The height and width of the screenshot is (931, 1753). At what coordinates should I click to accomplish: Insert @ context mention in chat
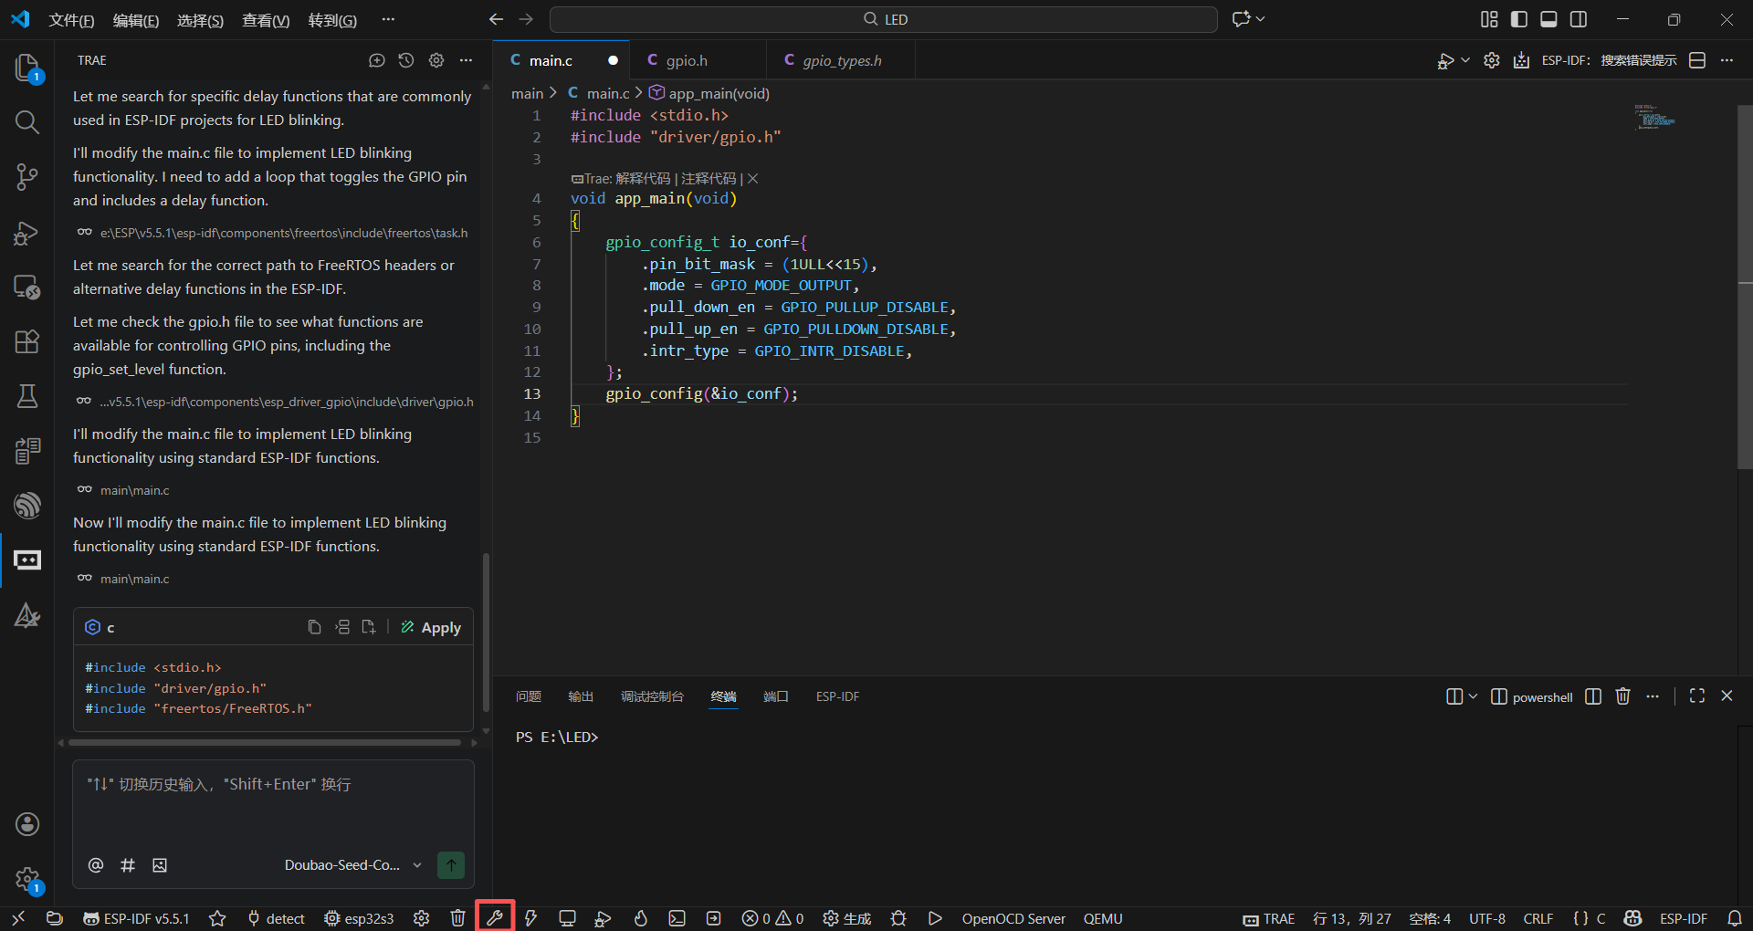tap(96, 865)
